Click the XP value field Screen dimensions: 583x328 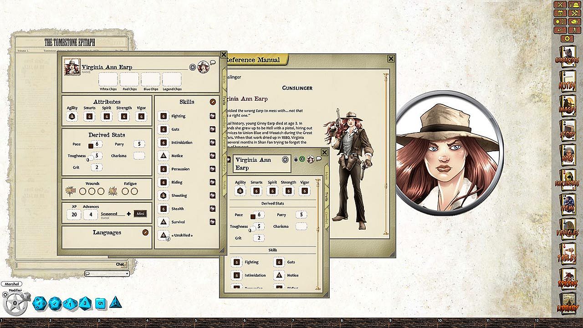(x=74, y=215)
